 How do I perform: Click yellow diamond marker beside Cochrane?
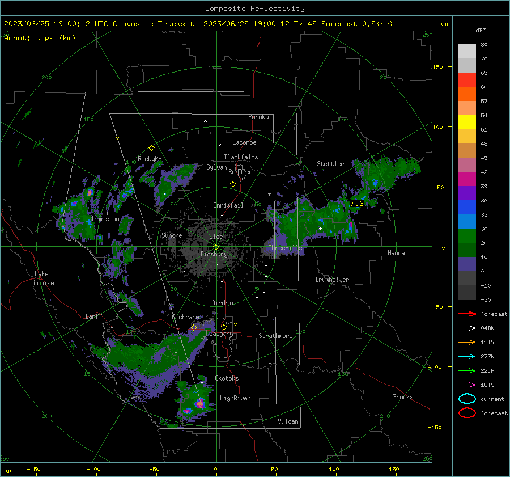(194, 327)
